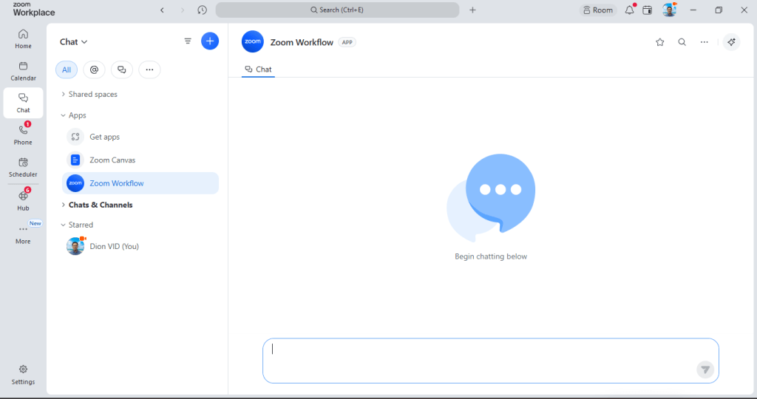Select the chat bubbles filter pill

pyautogui.click(x=122, y=69)
